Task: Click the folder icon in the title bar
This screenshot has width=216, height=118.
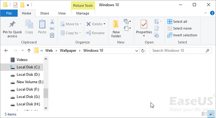Action: [5, 5]
